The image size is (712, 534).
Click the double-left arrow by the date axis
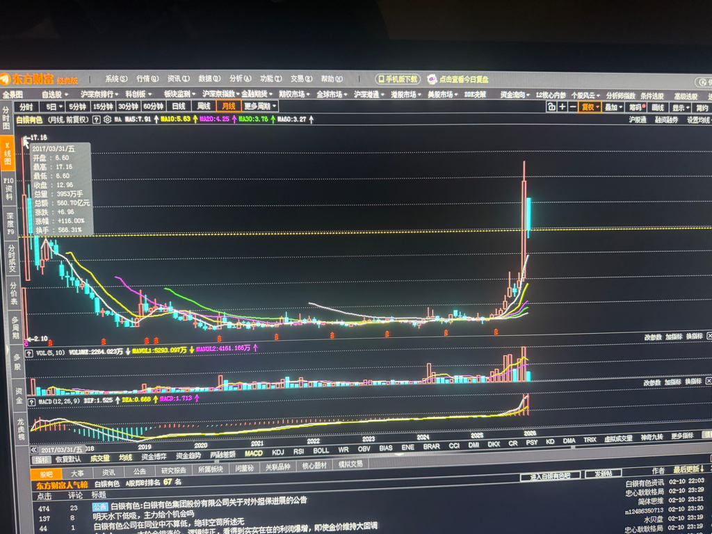(33, 450)
